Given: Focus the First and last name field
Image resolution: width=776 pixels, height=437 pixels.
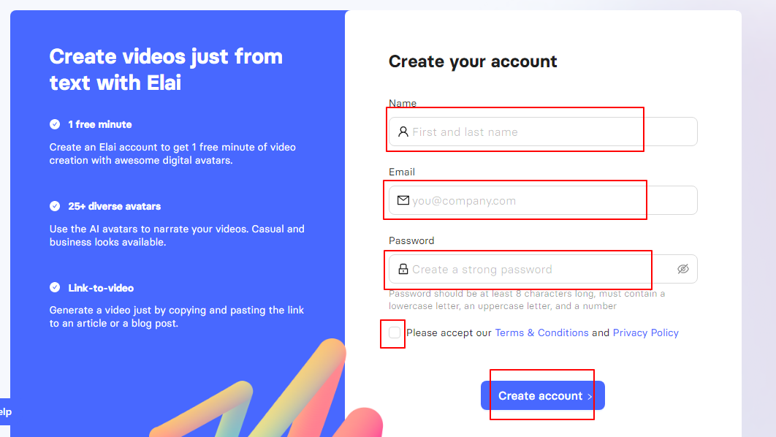Looking at the screenshot, I should 543,132.
